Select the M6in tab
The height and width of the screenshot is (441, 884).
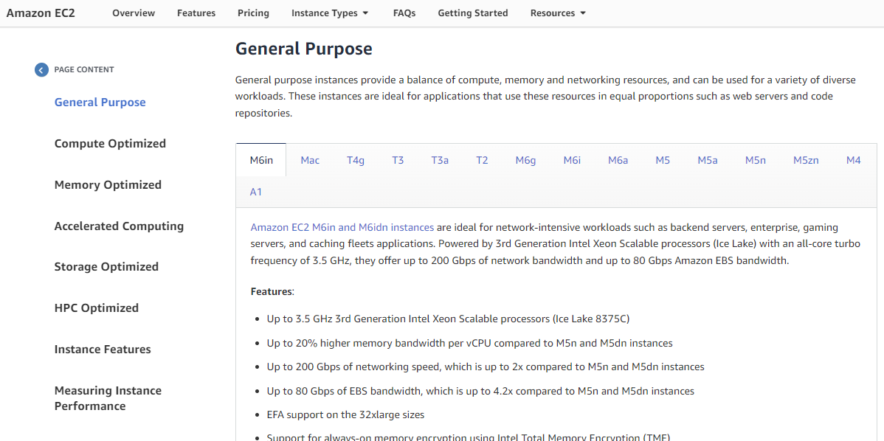coord(261,161)
